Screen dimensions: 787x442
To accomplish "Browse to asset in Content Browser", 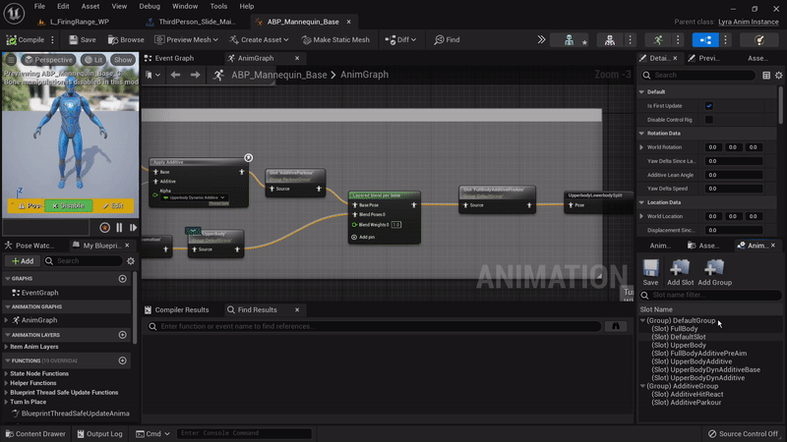I will point(126,39).
